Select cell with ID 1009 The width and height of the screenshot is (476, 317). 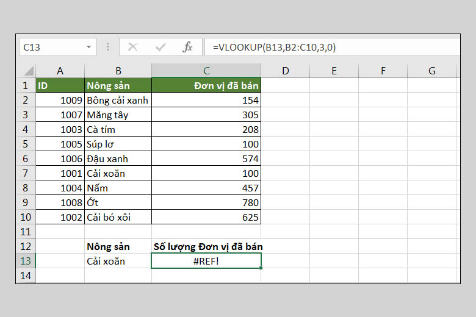point(60,100)
